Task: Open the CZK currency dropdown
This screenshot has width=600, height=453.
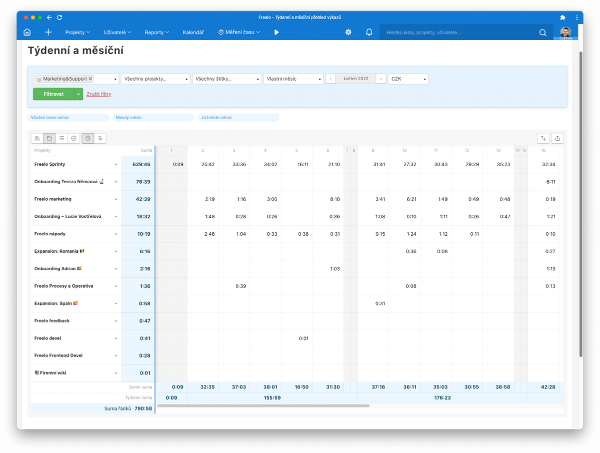Action: coord(408,79)
